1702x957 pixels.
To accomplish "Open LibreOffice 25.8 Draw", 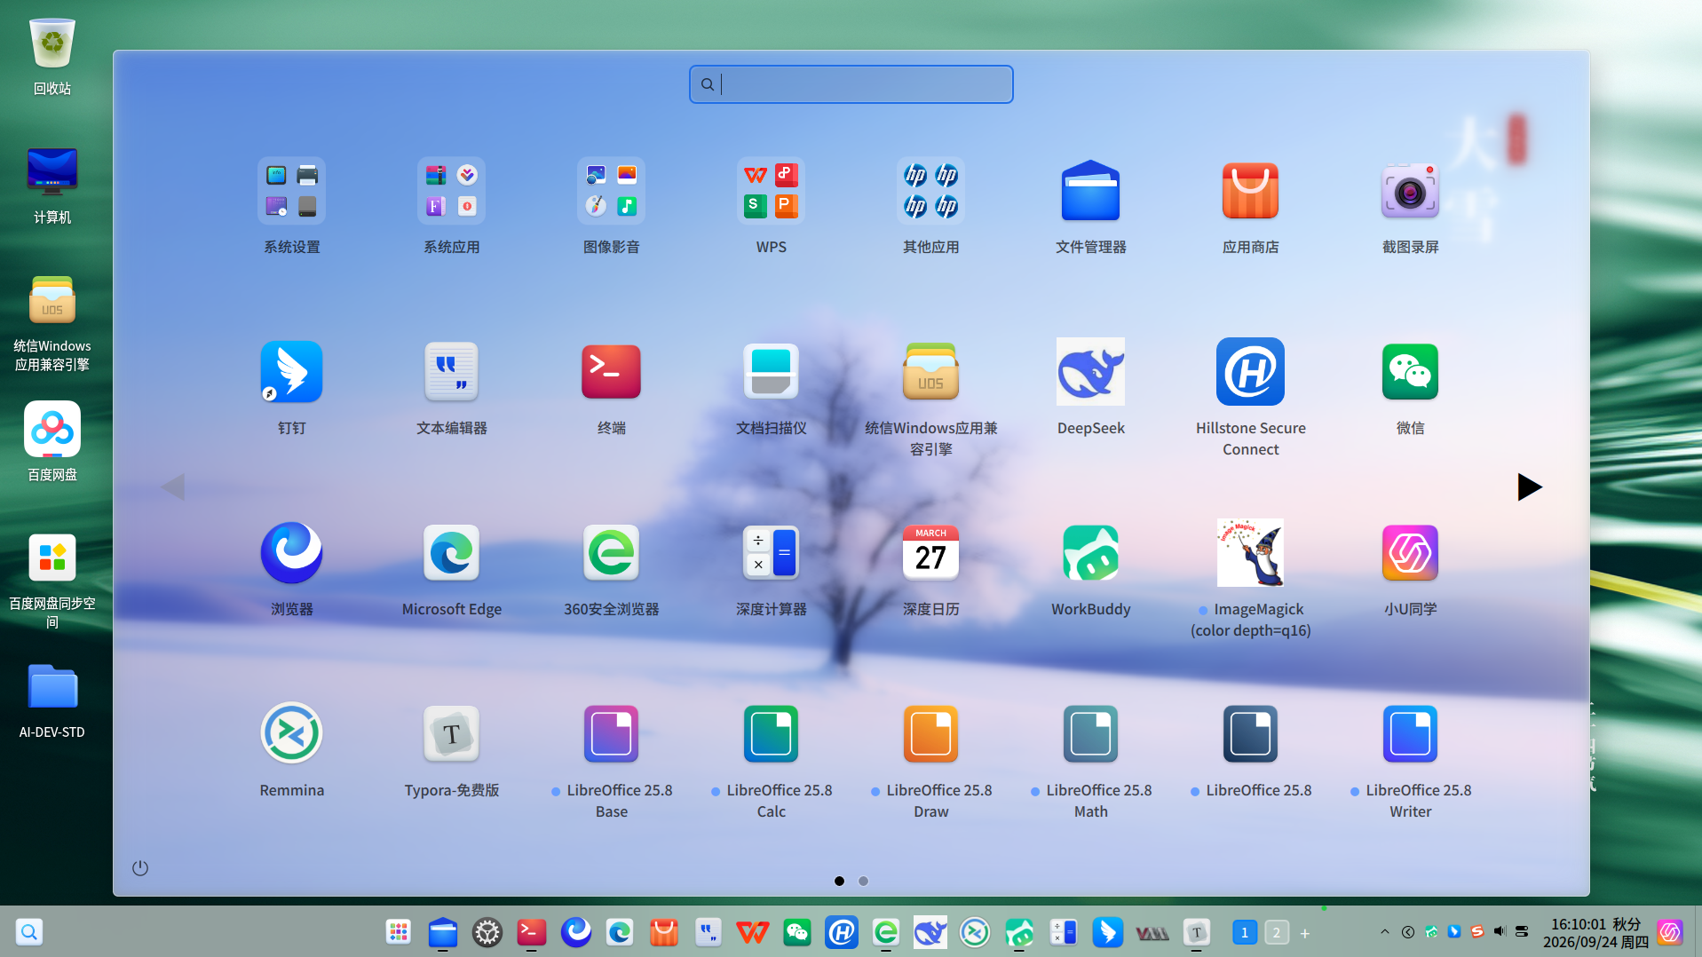I will click(930, 734).
